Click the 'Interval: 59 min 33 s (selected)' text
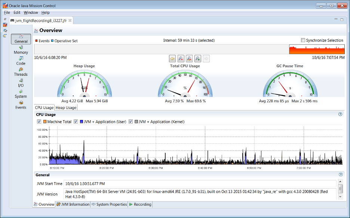This screenshot has height=218, width=350. pos(189,40)
